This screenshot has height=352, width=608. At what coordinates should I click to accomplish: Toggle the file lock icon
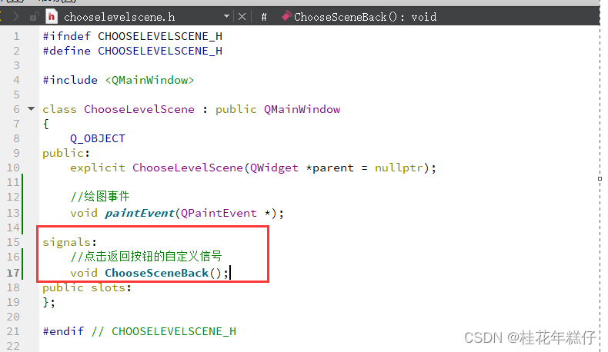tap(34, 17)
